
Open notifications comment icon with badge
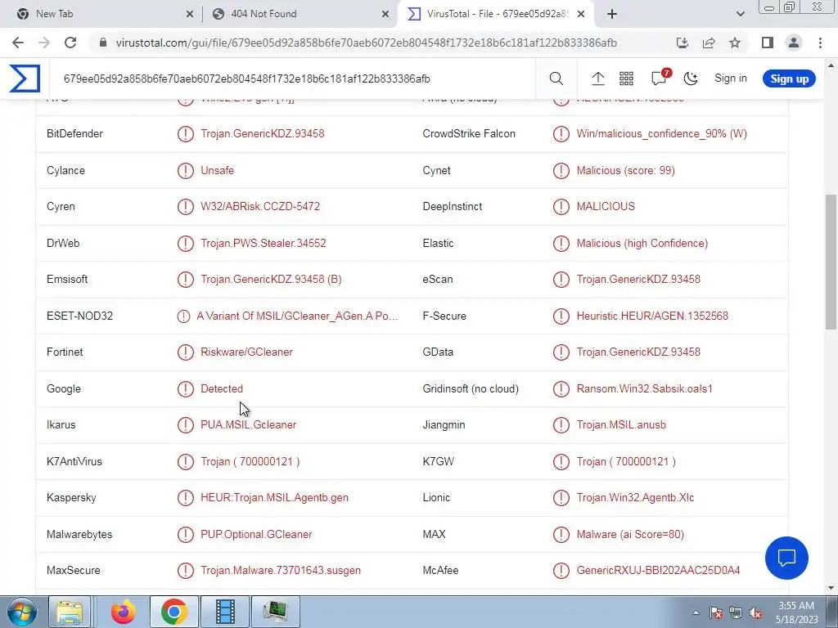[x=660, y=78]
